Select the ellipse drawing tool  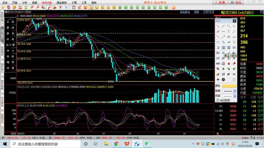(218, 42)
